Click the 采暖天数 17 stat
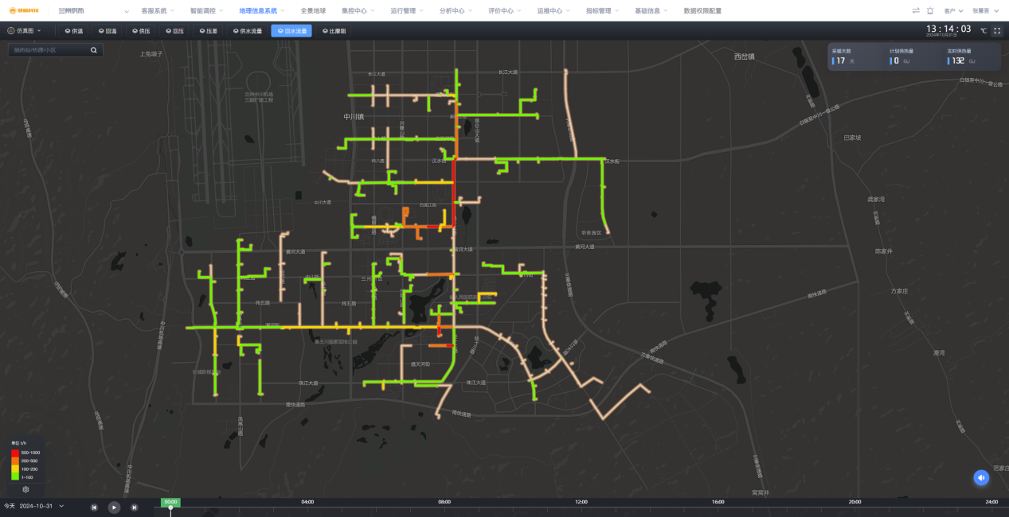This screenshot has width=1009, height=517. (x=844, y=56)
